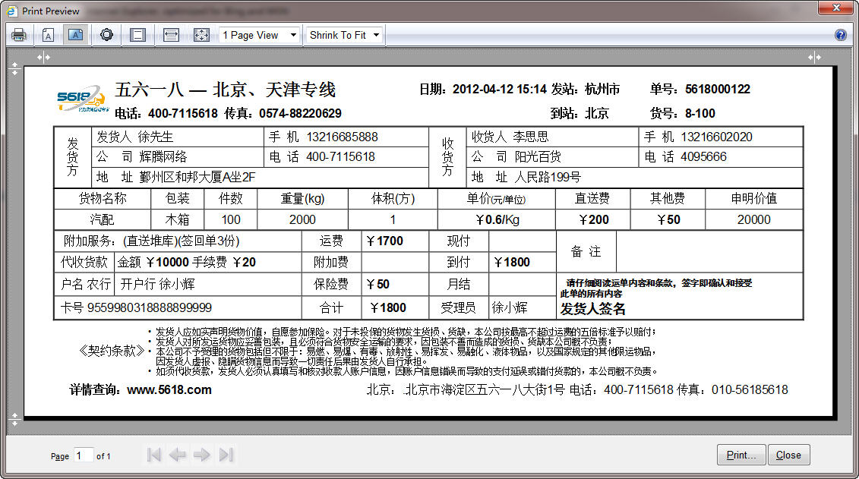Toggle headers and footers on or off
Viewport: 859px width, 479px height.
point(137,35)
